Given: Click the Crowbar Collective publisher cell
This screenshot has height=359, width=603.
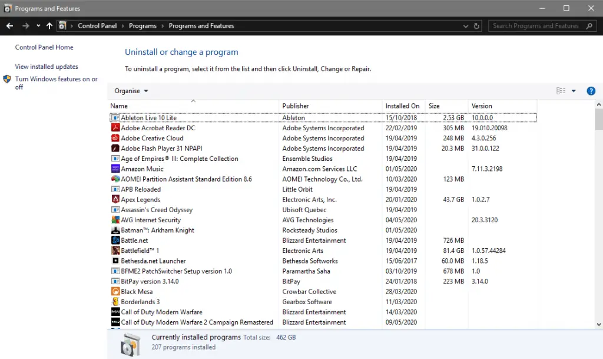Looking at the screenshot, I should 309,291.
